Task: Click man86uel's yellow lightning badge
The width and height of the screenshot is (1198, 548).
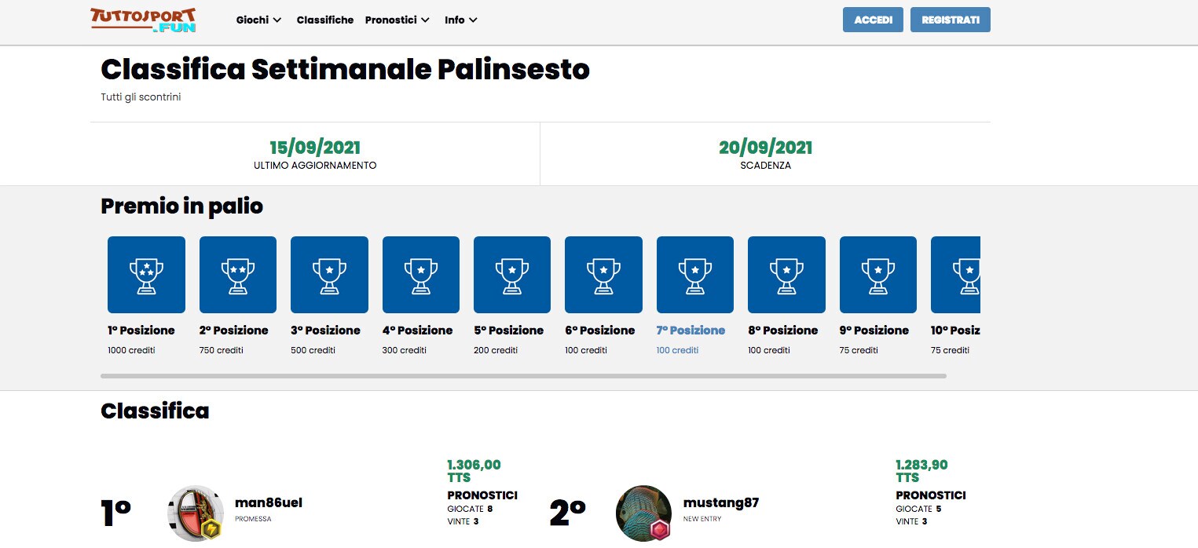Action: point(212,530)
